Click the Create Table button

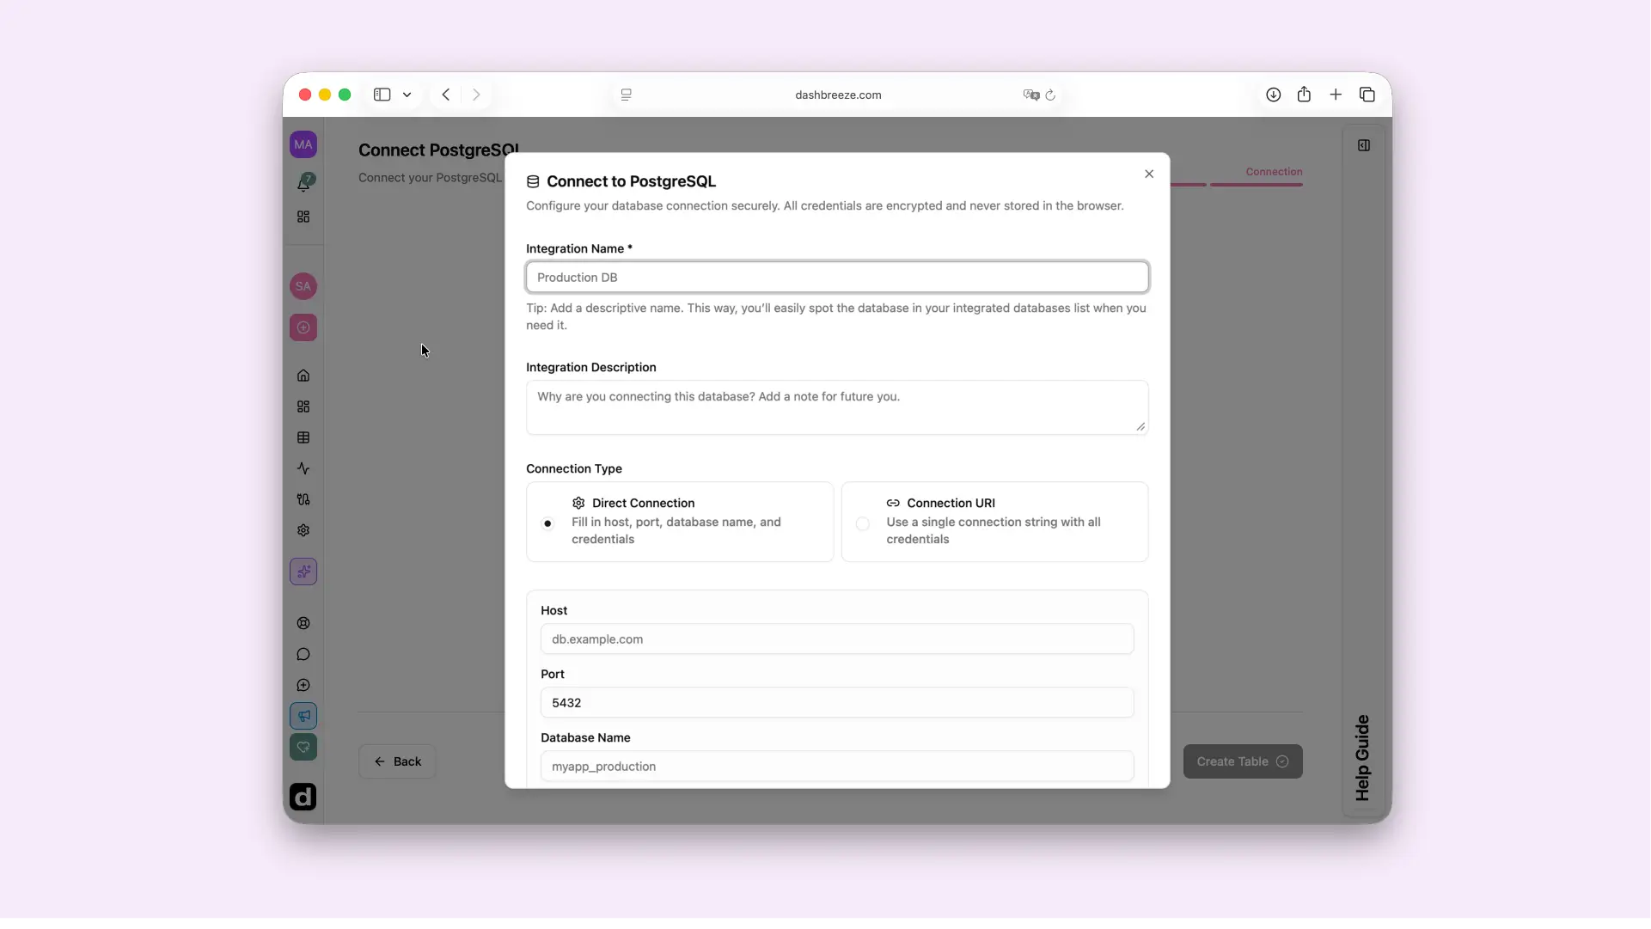click(1243, 761)
